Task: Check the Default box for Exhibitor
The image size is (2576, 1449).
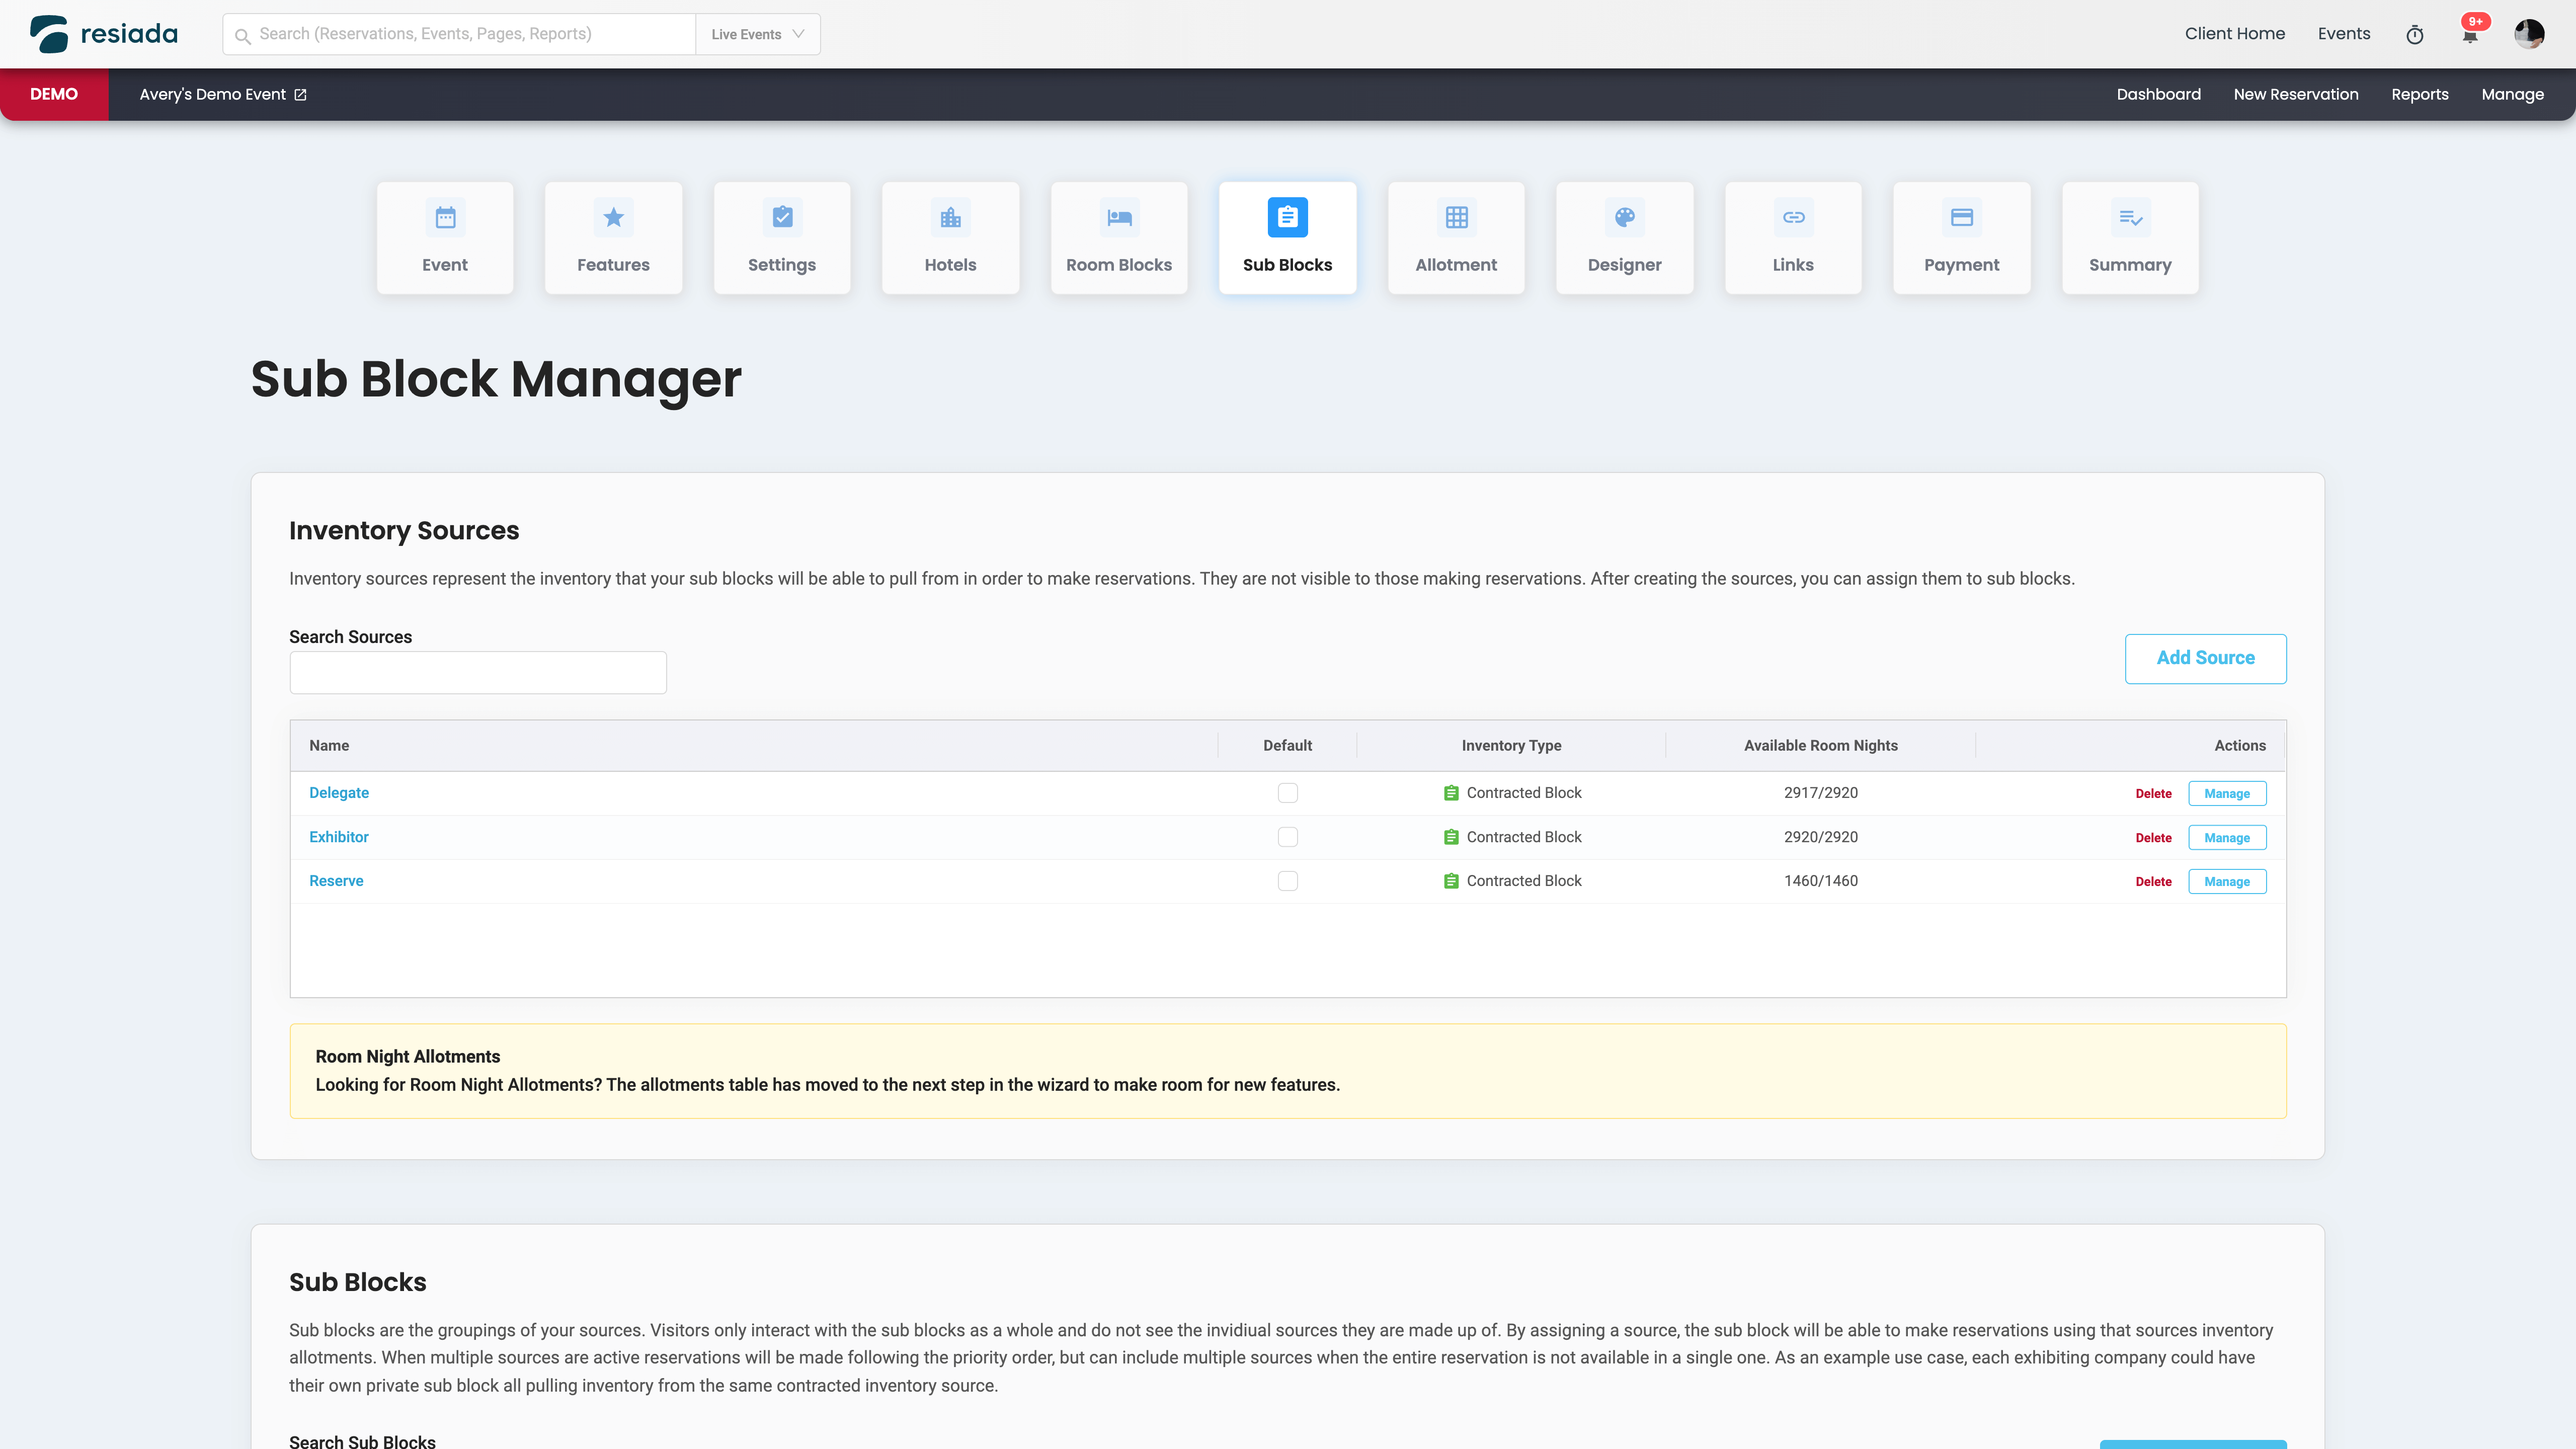Action: tap(1287, 837)
